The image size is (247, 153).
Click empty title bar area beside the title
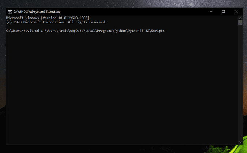[128, 12]
